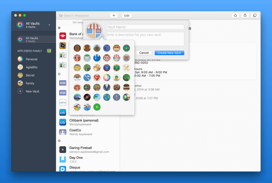Cancel the new vault dialog
Screen dimensions: 272x183
[x=144, y=53]
